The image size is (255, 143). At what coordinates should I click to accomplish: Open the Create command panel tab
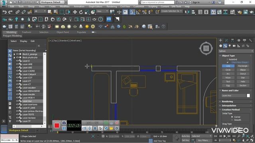point(220,40)
